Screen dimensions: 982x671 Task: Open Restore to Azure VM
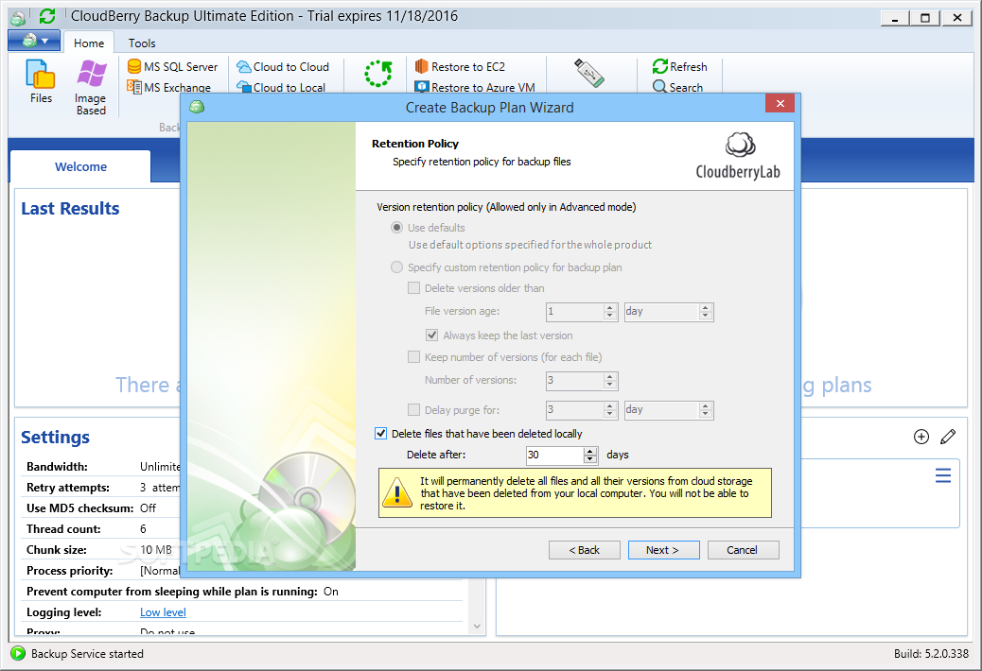click(475, 87)
